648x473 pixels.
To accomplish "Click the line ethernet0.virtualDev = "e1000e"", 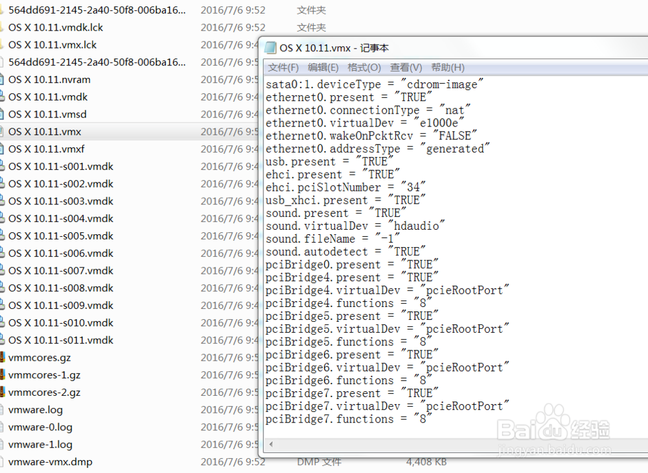I will [365, 123].
